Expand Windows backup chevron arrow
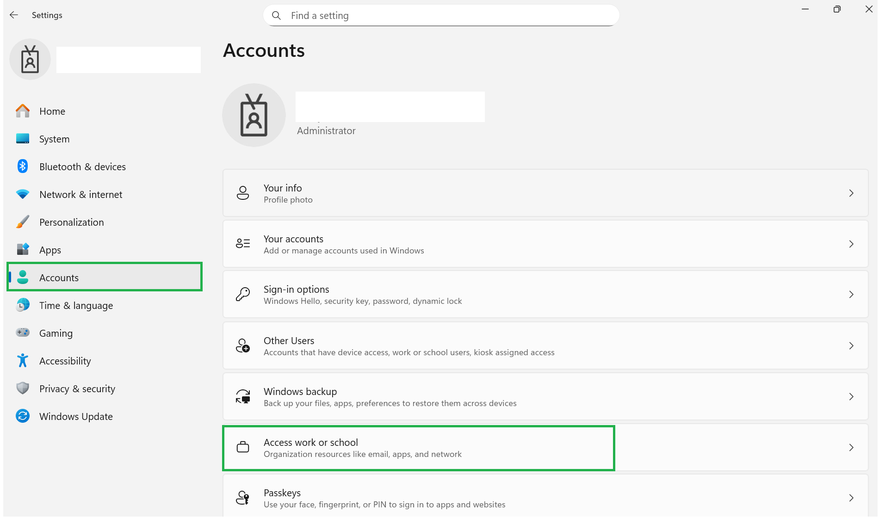 tap(851, 397)
